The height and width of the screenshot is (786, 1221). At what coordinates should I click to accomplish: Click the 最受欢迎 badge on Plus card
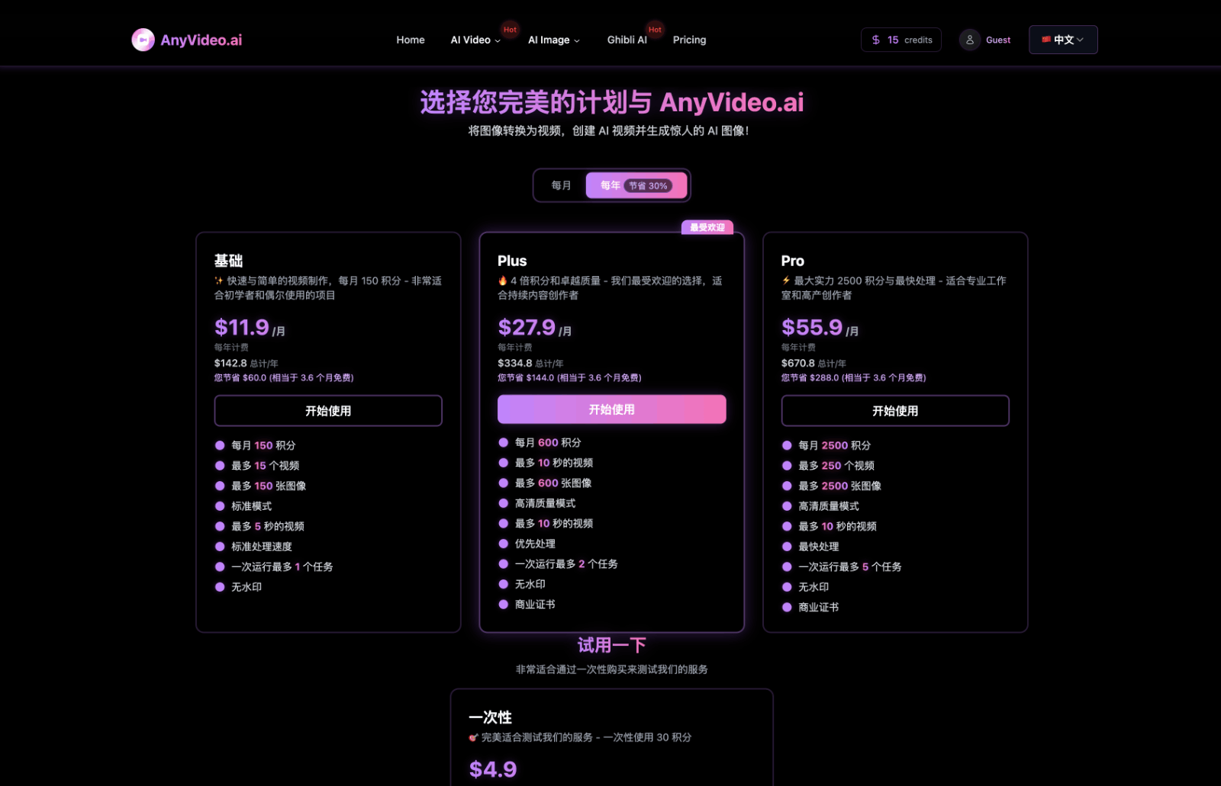707,227
